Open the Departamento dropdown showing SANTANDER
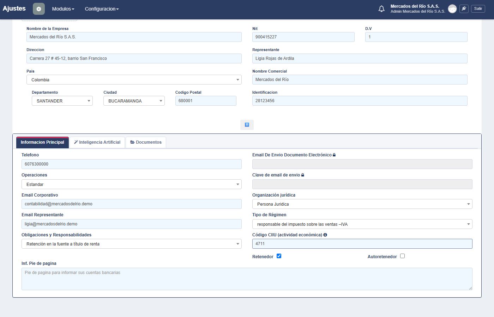Screen dimensions: 494x317 [62, 101]
